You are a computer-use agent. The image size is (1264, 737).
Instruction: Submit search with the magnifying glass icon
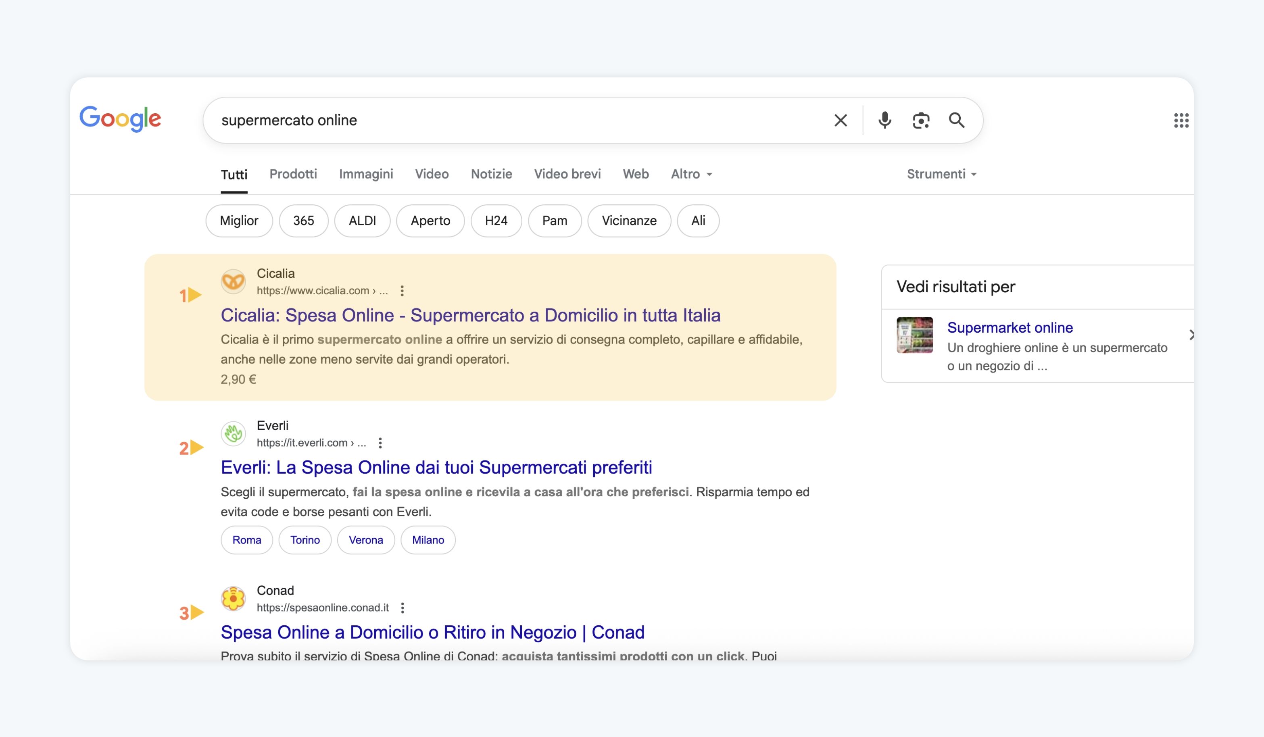click(957, 120)
